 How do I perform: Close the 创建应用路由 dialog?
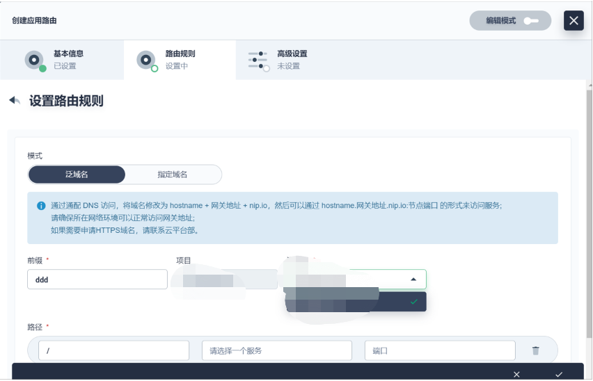pos(574,21)
